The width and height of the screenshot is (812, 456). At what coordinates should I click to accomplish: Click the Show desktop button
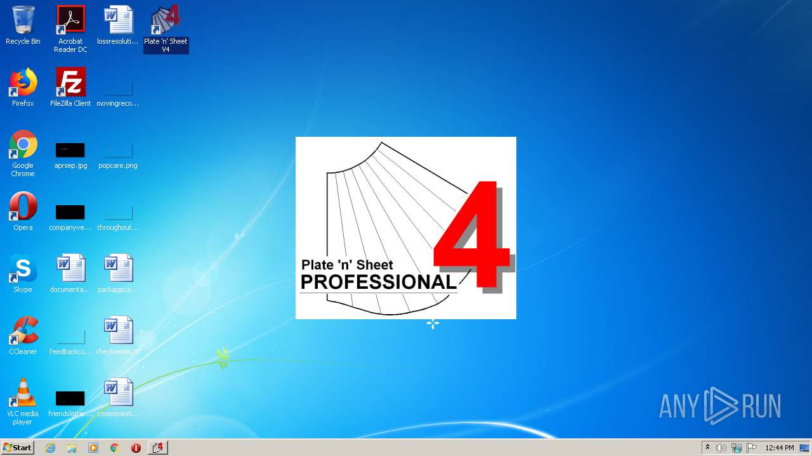pyautogui.click(x=805, y=448)
